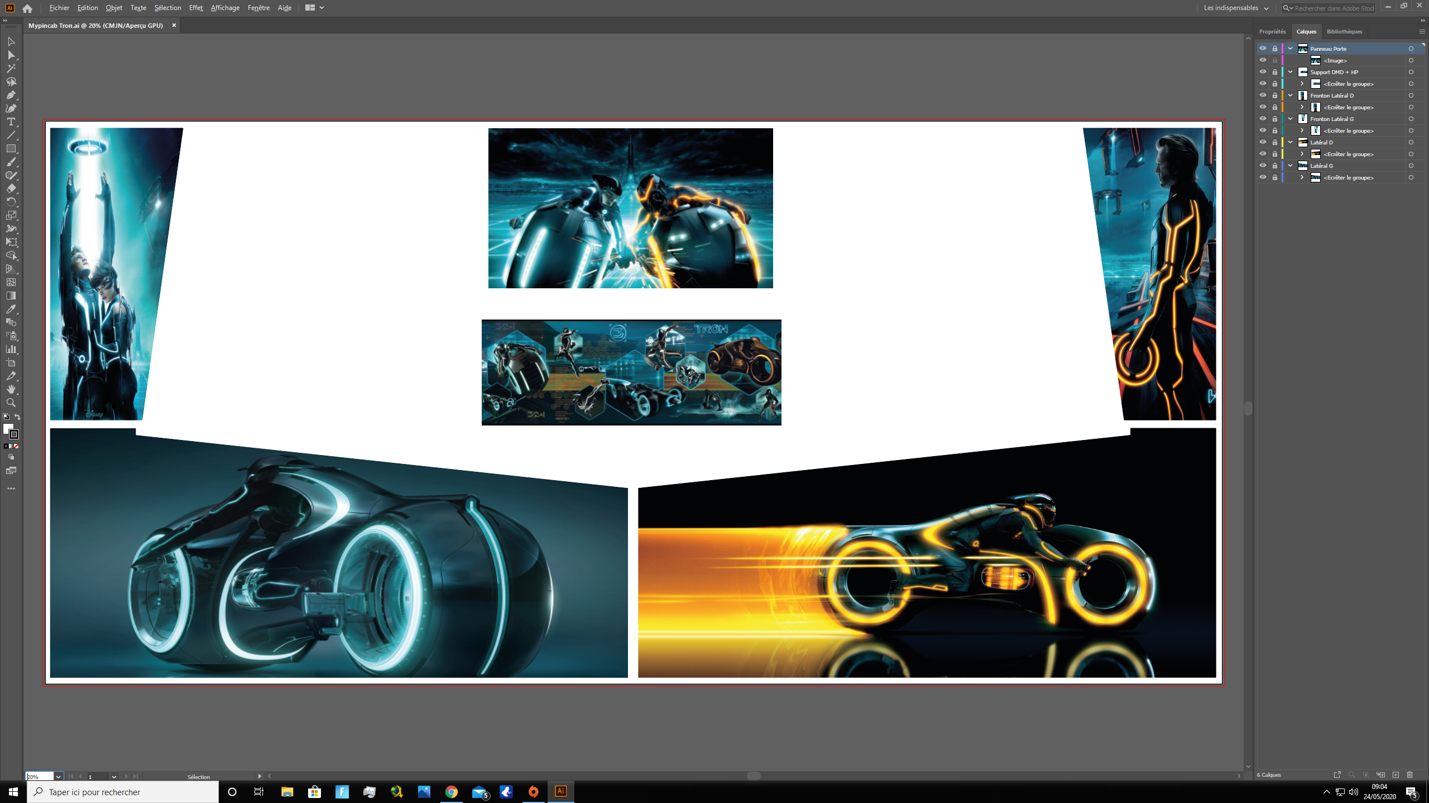Click the Fill color swatch in toolbar
The image size is (1429, 803).
click(x=8, y=428)
